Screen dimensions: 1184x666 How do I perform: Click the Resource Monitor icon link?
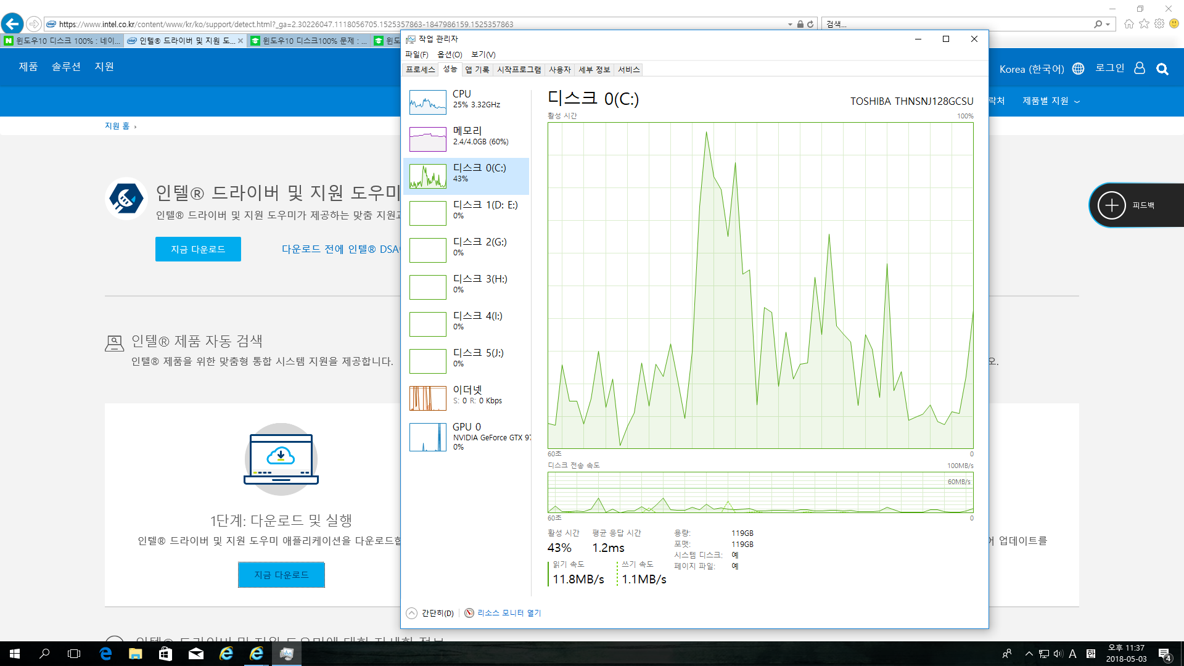tap(469, 613)
